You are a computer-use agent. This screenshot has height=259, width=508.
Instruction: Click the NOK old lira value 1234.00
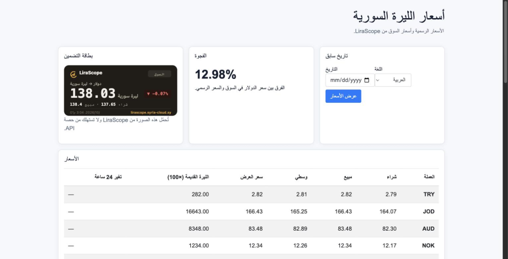199,246
